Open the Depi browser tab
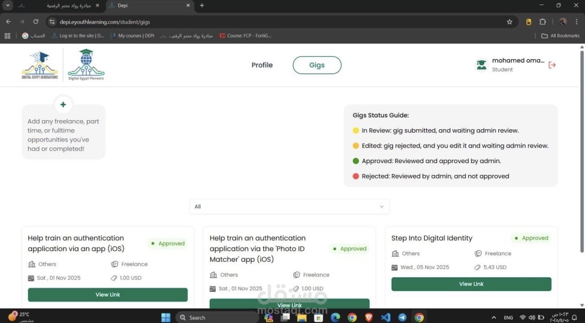The width and height of the screenshot is (585, 323). (150, 5)
